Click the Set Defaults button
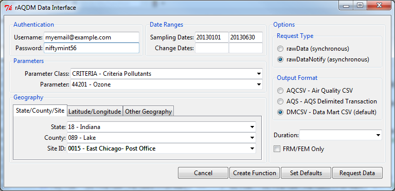The image size is (395, 191). pos(306,173)
